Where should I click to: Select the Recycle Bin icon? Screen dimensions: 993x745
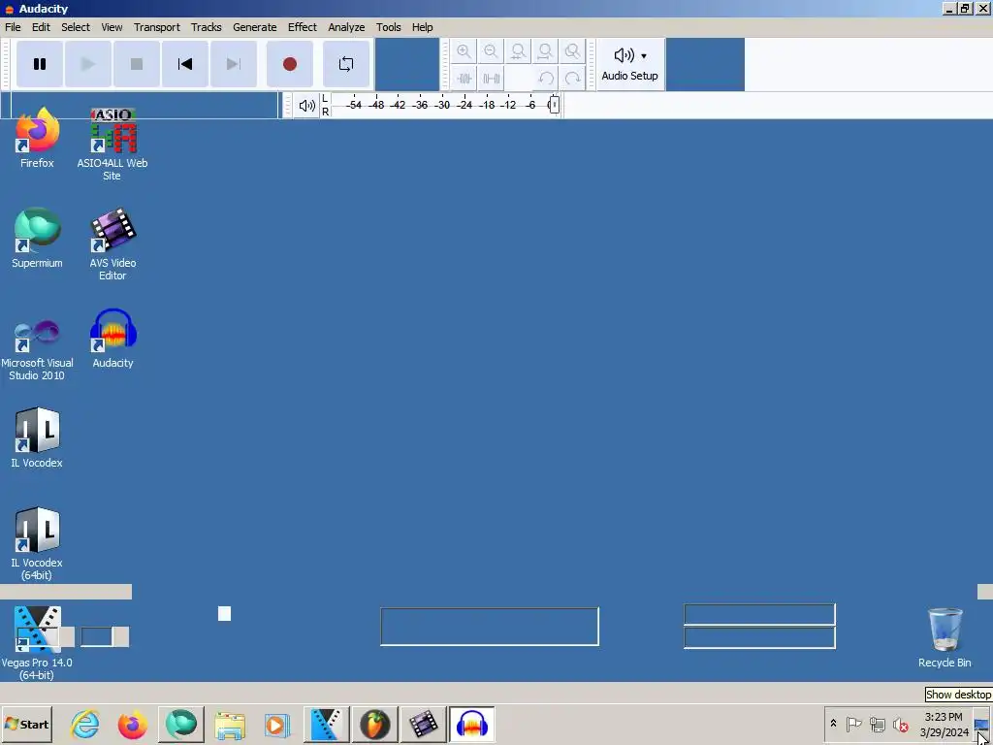945,637
